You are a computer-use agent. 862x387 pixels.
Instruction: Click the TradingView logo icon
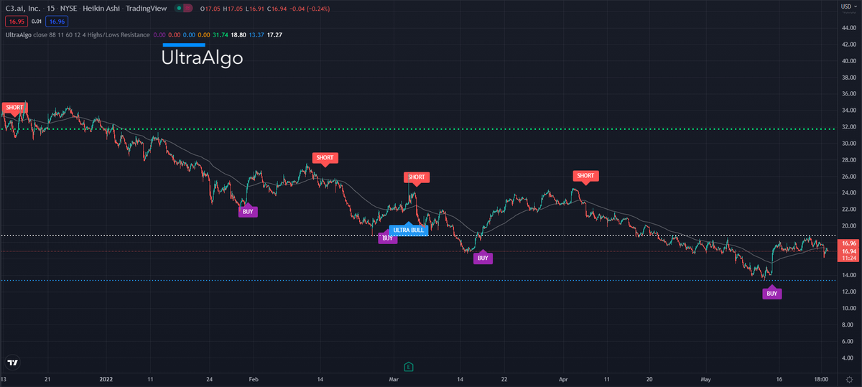point(12,363)
